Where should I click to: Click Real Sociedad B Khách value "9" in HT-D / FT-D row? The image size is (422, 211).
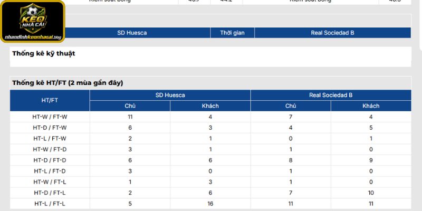pos(371,160)
